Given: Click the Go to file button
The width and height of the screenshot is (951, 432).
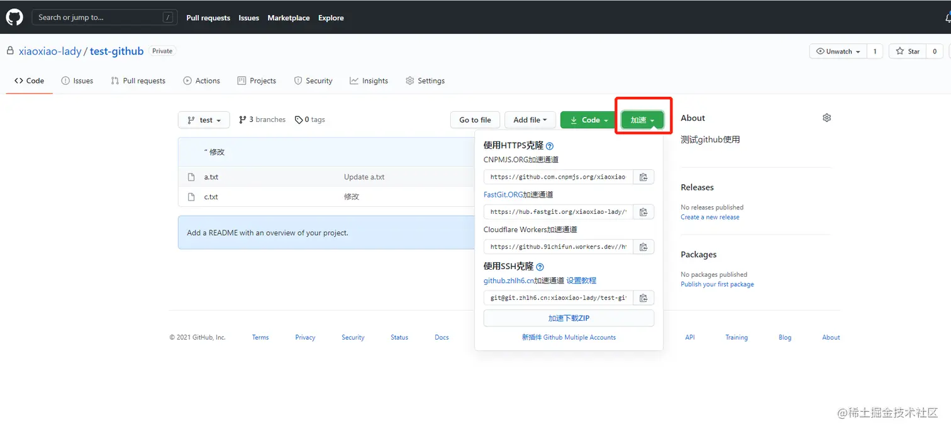Looking at the screenshot, I should pos(475,119).
